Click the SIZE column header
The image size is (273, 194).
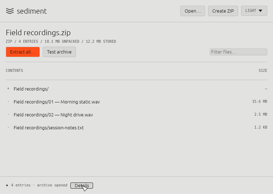(263, 70)
